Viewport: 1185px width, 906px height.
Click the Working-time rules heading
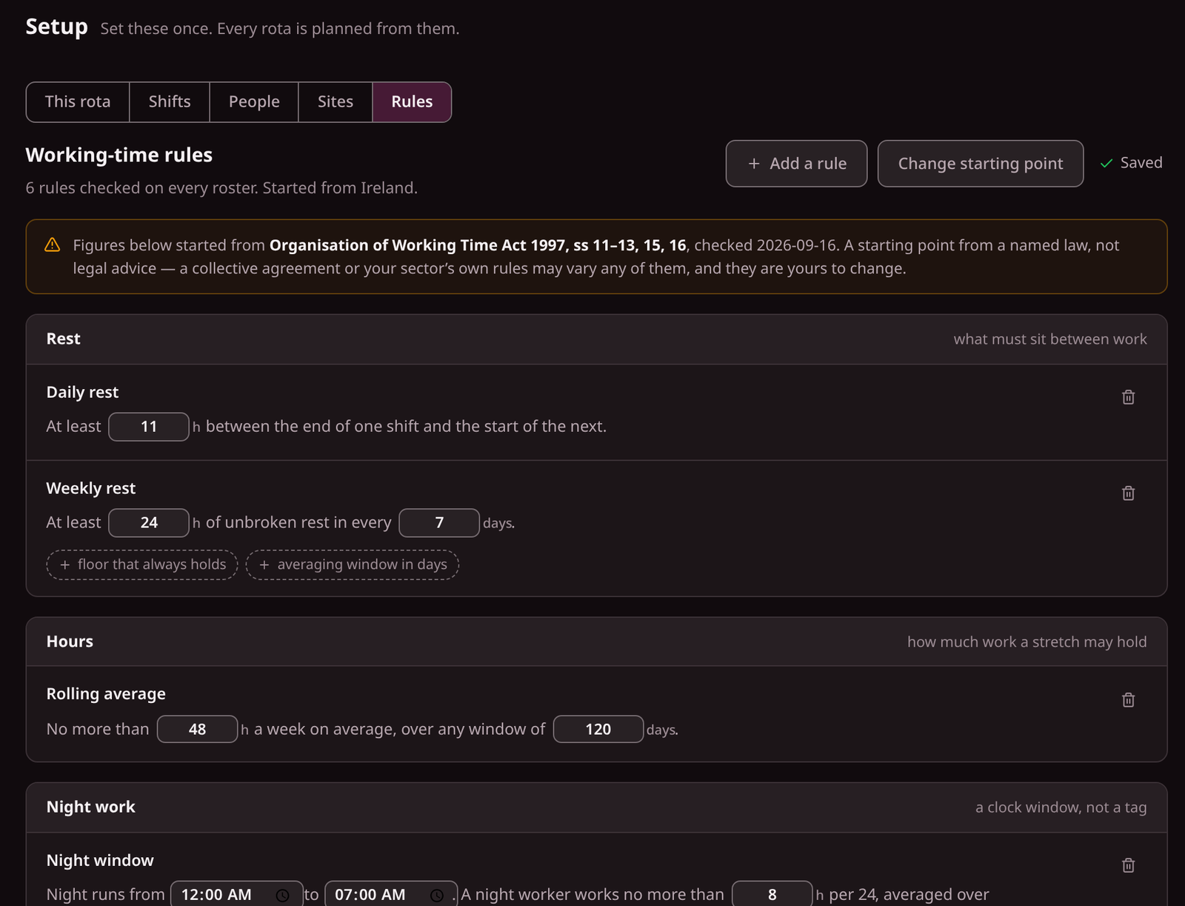point(119,155)
